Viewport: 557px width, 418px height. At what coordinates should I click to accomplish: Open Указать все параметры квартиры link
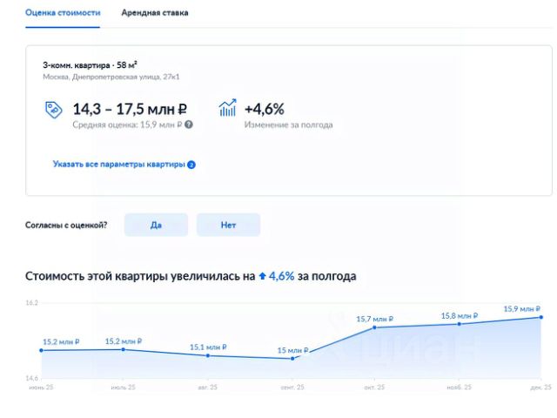tap(119, 165)
